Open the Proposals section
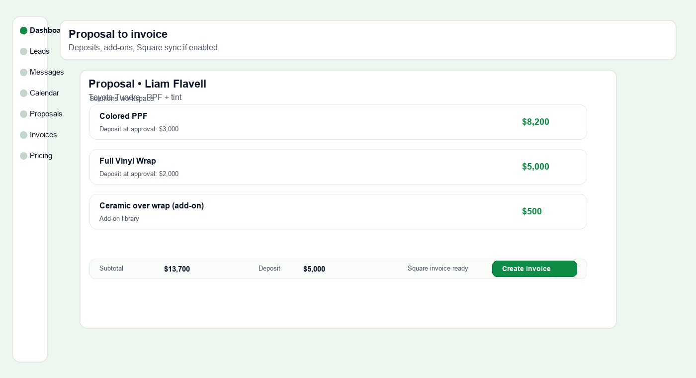 (46, 114)
